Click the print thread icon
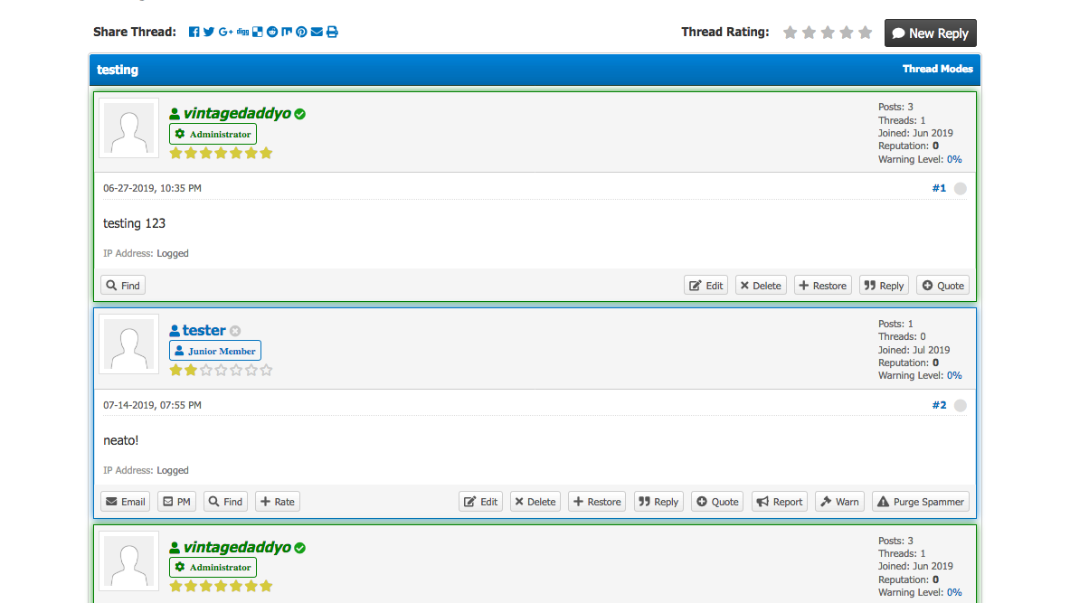 click(x=332, y=33)
